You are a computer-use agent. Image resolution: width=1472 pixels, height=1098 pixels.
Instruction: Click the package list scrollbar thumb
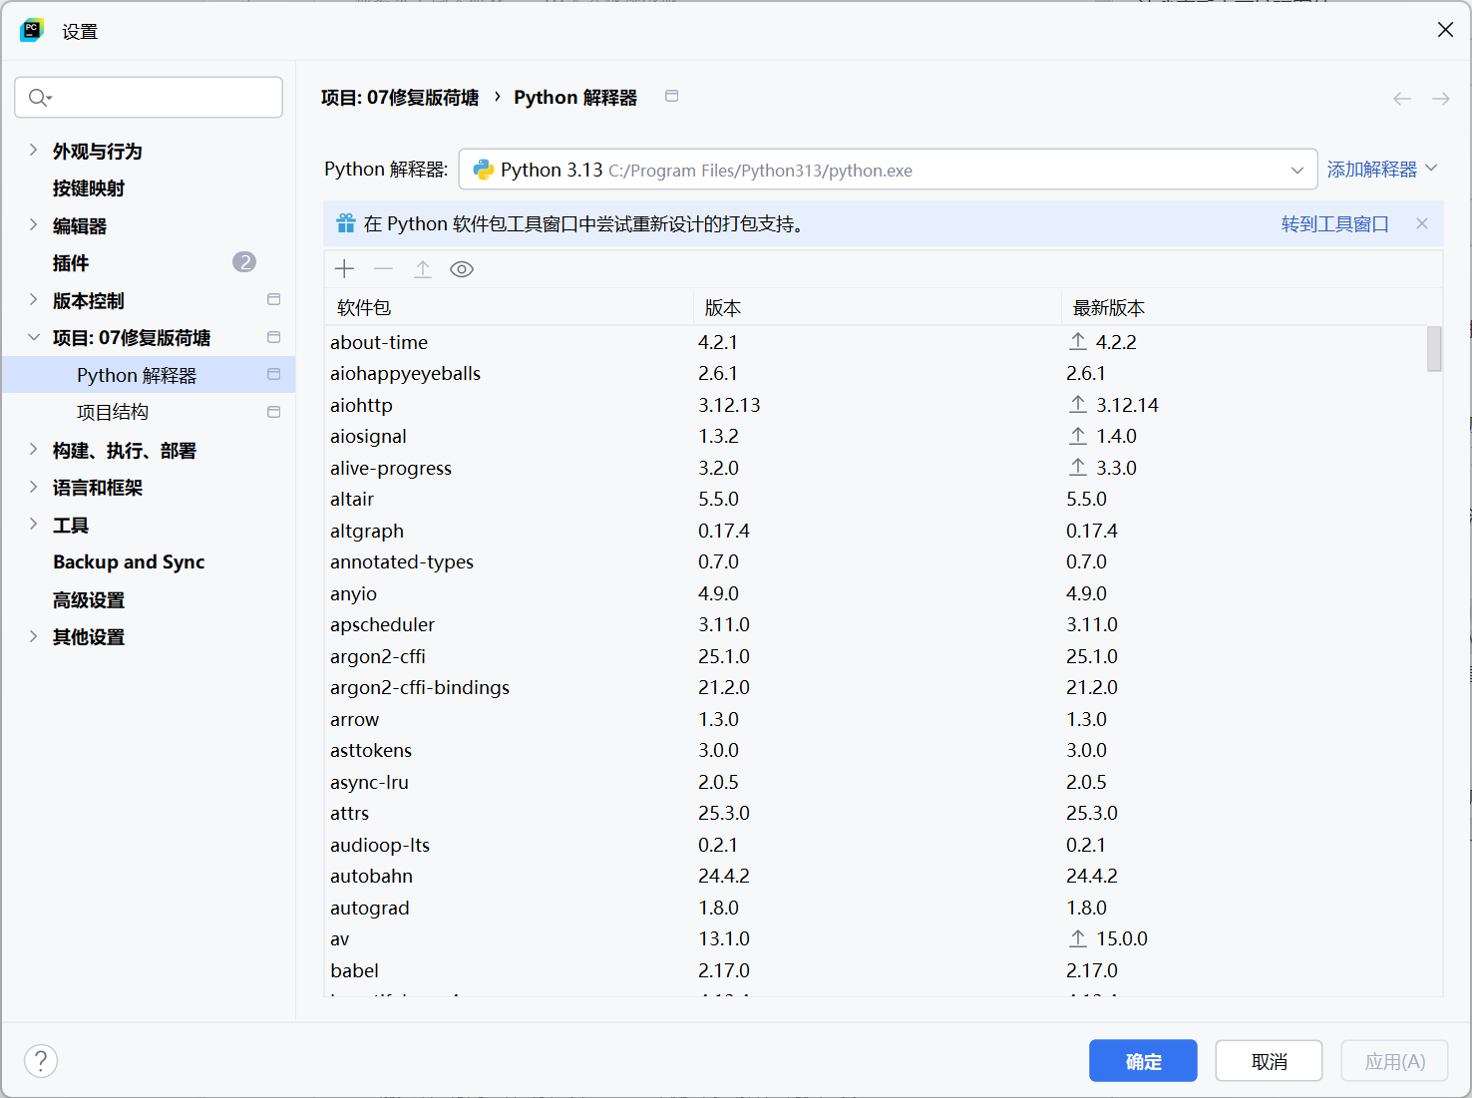tap(1434, 348)
